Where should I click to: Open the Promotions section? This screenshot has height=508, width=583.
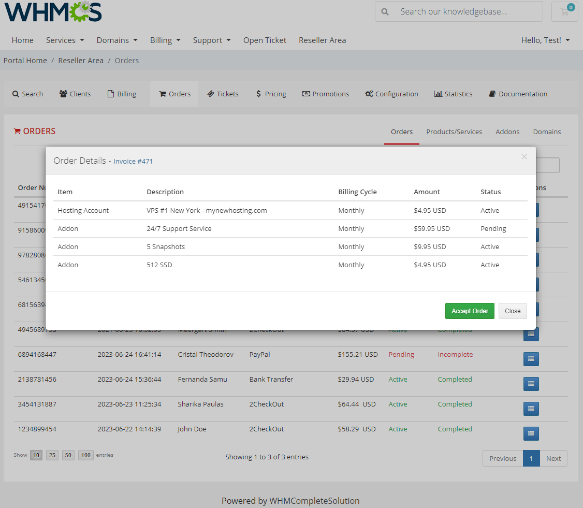[x=325, y=94]
